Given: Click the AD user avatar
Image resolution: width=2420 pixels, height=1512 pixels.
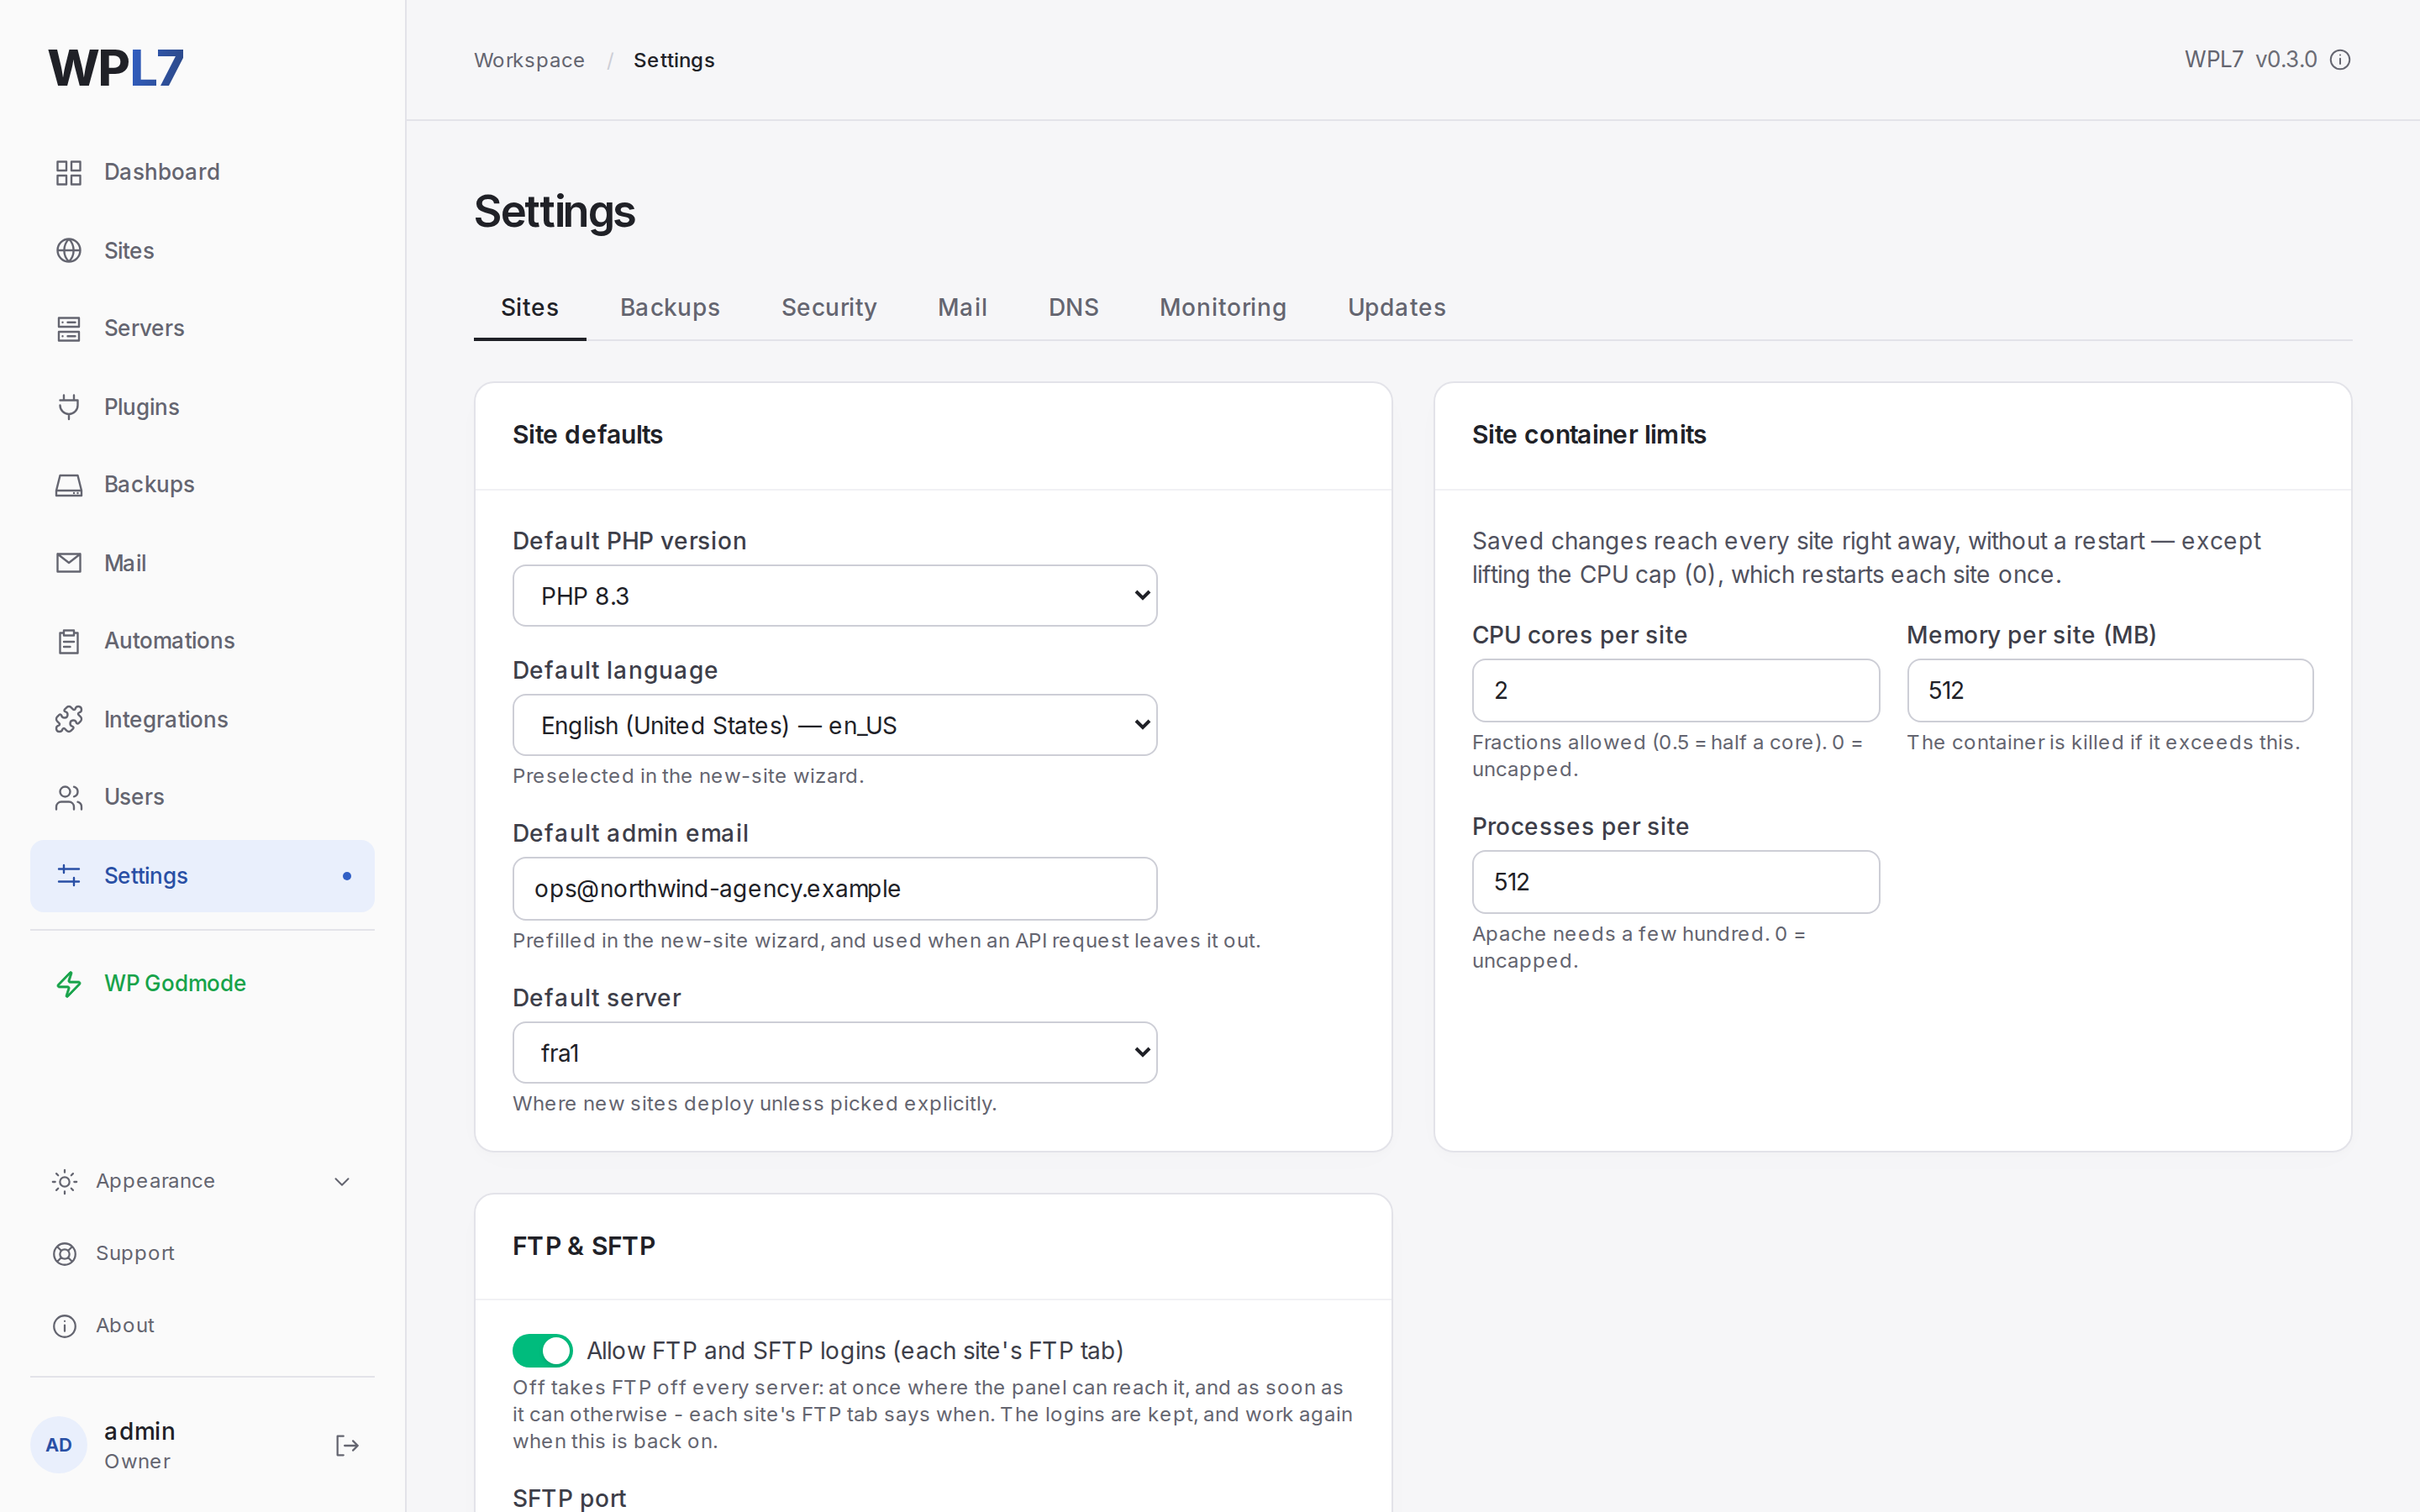Looking at the screenshot, I should [x=59, y=1445].
